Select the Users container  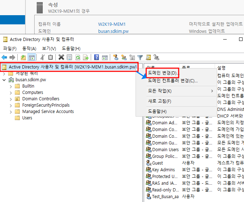tap(27, 118)
